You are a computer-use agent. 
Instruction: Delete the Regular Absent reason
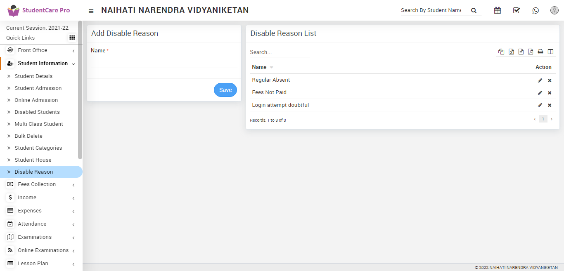point(550,80)
